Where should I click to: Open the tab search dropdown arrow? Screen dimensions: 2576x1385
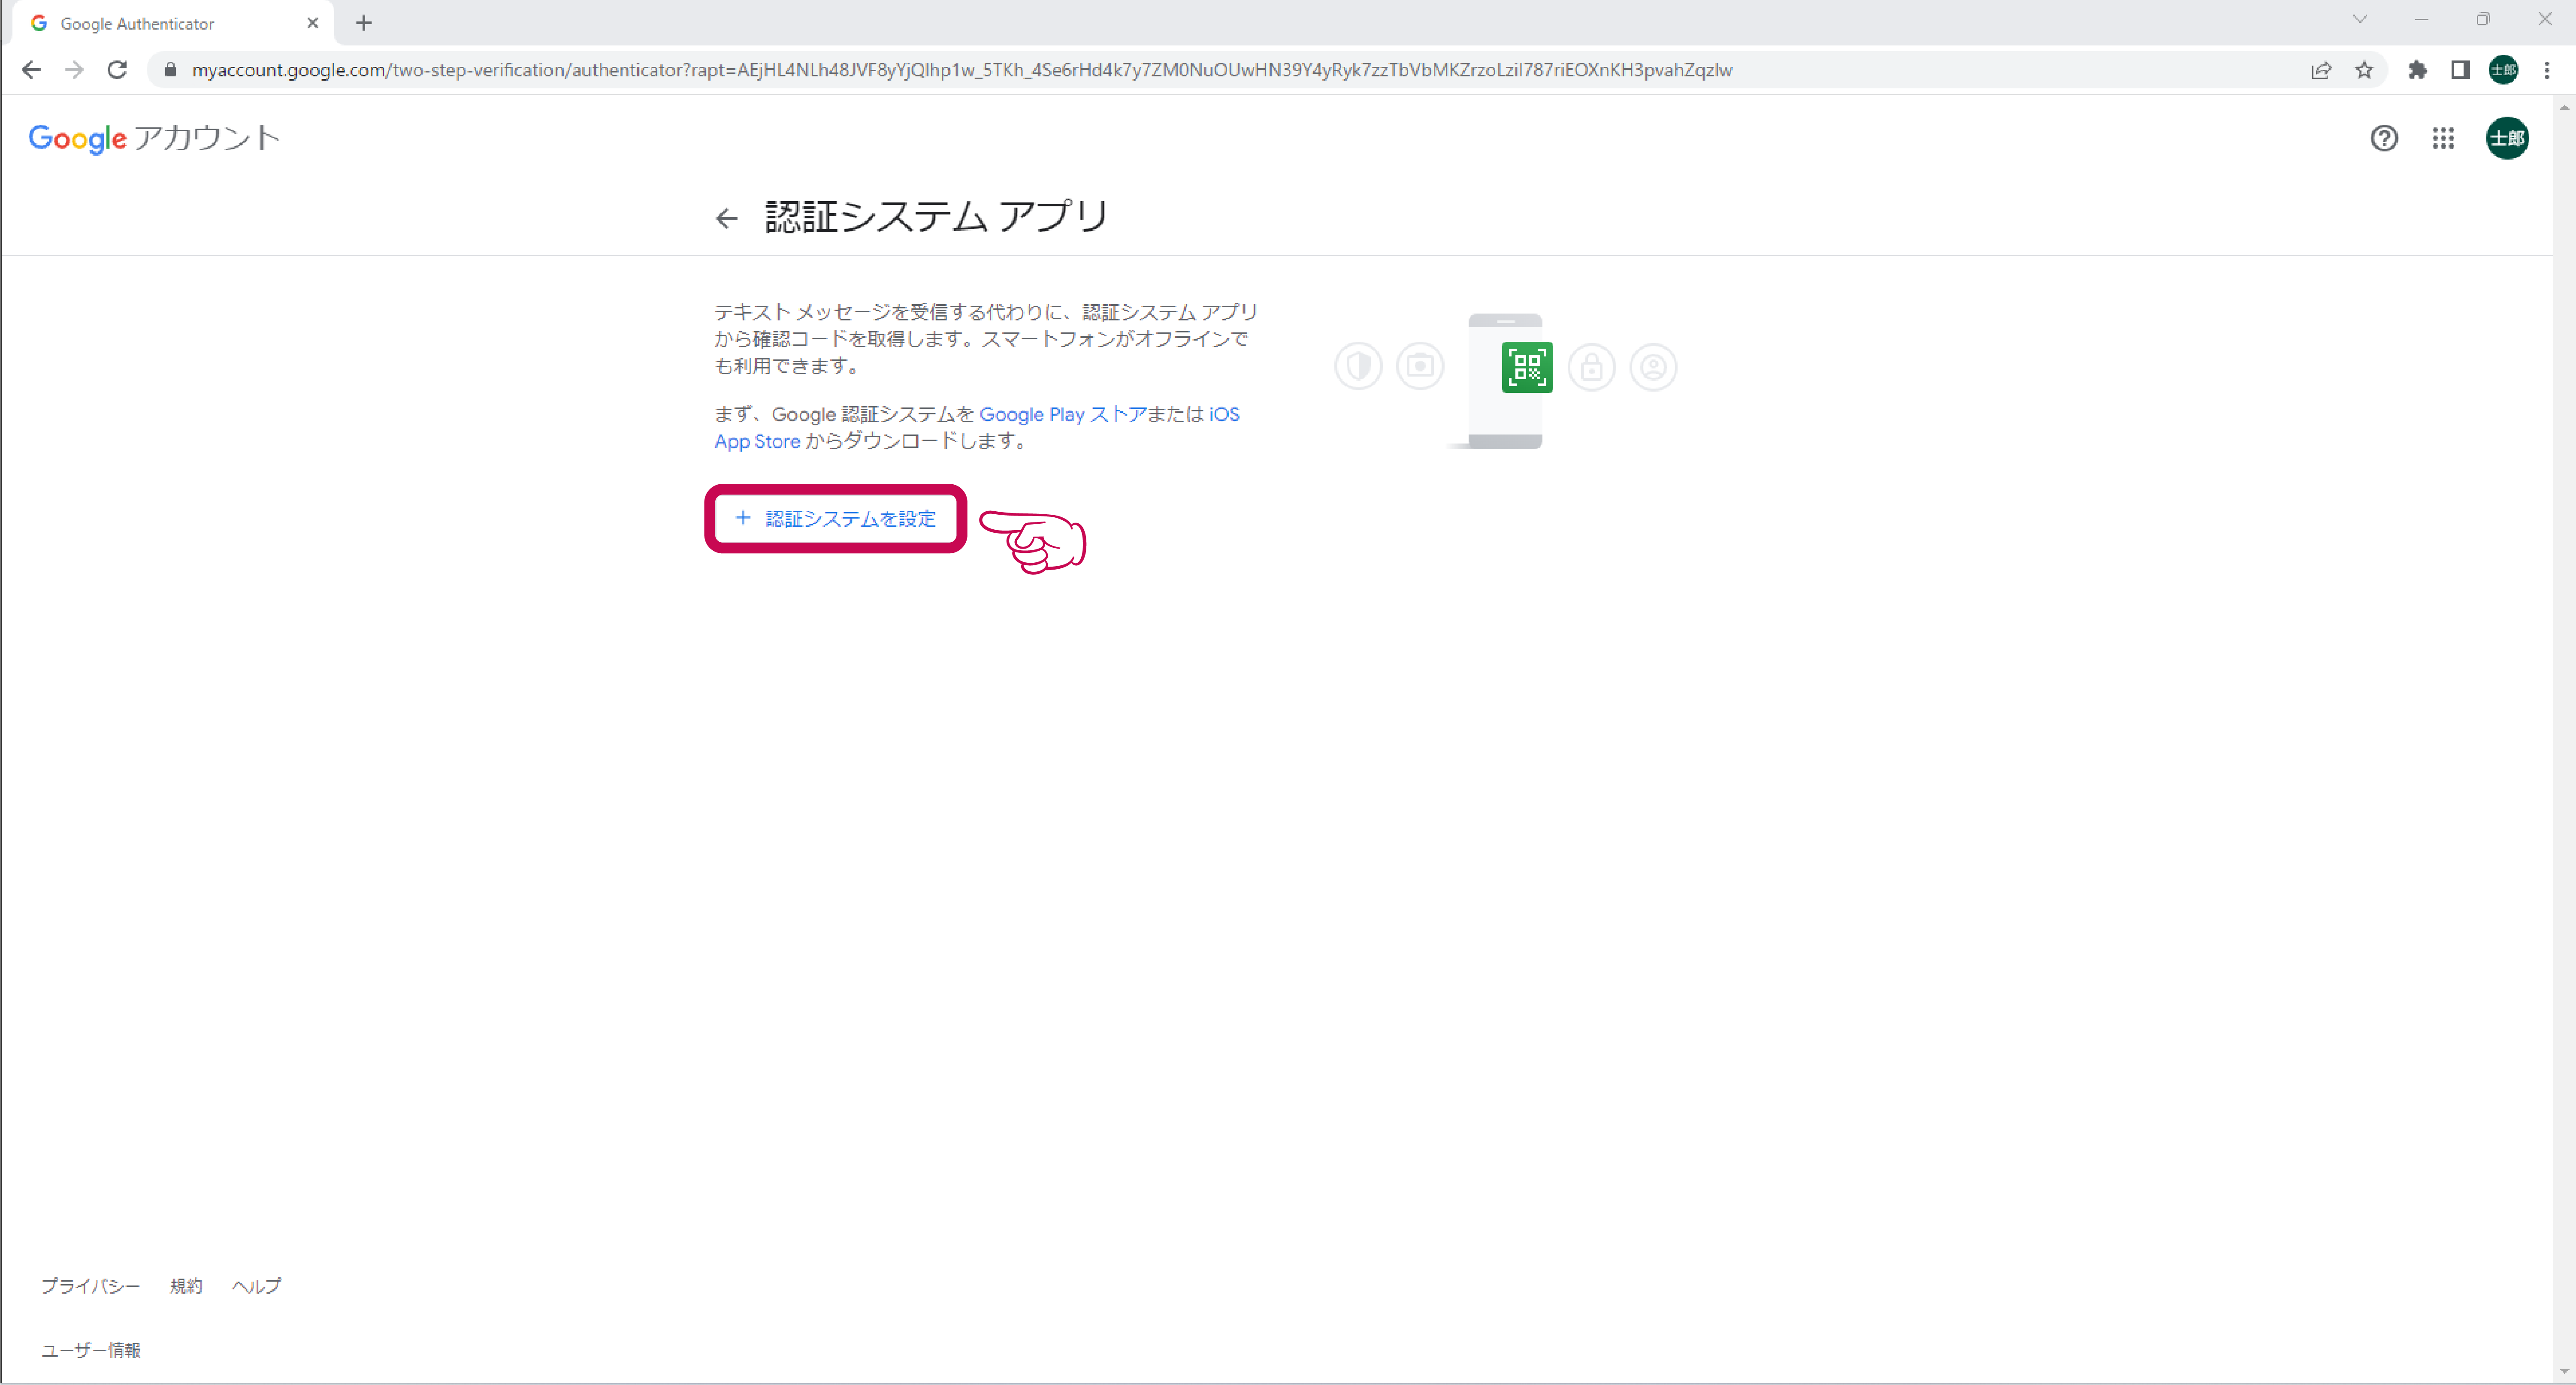tap(2360, 19)
